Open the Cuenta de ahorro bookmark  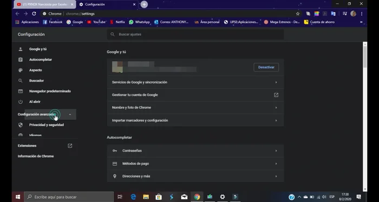click(319, 22)
